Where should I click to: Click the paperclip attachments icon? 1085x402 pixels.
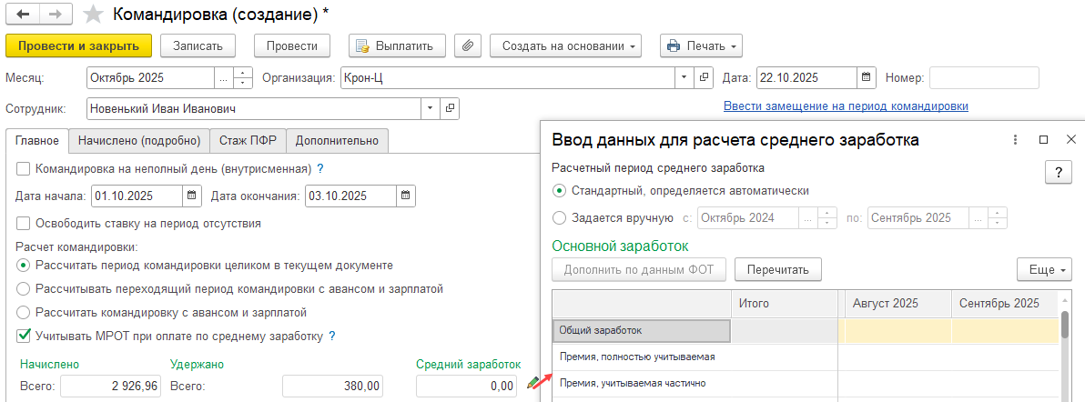pyautogui.click(x=467, y=45)
